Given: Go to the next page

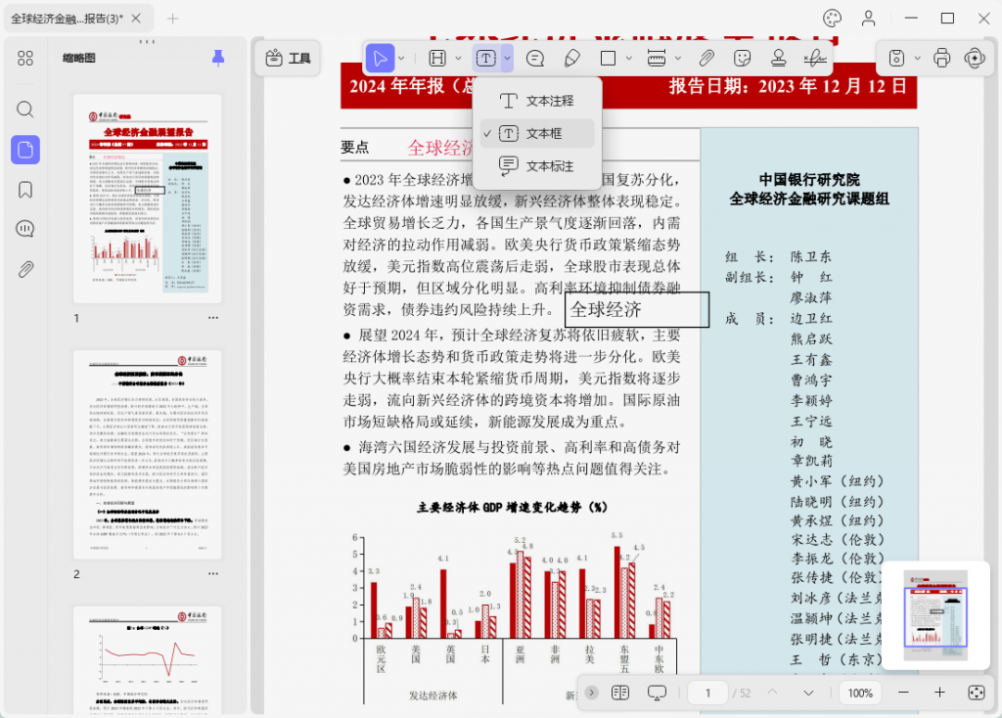Looking at the screenshot, I should coord(808,694).
